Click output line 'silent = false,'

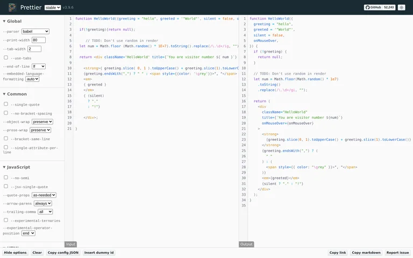coord(269,35)
